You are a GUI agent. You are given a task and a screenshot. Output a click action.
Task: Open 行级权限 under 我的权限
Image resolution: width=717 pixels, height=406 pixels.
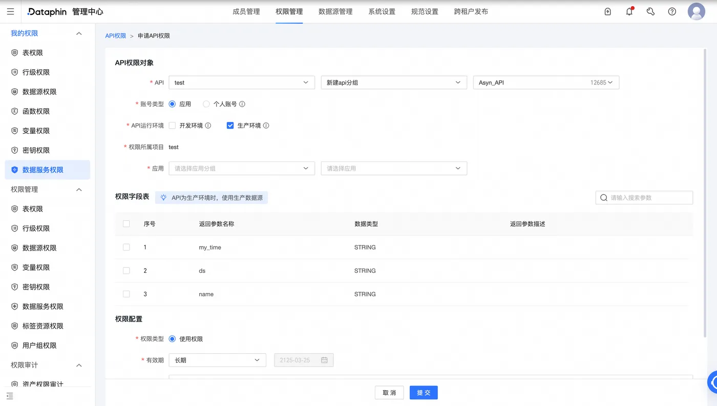pos(47,72)
